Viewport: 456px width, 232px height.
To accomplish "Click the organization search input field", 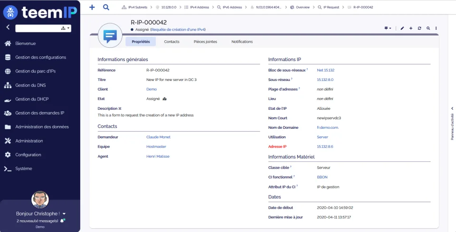I will (38, 28).
